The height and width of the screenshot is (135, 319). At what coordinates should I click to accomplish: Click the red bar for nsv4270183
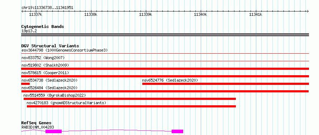(131, 106)
